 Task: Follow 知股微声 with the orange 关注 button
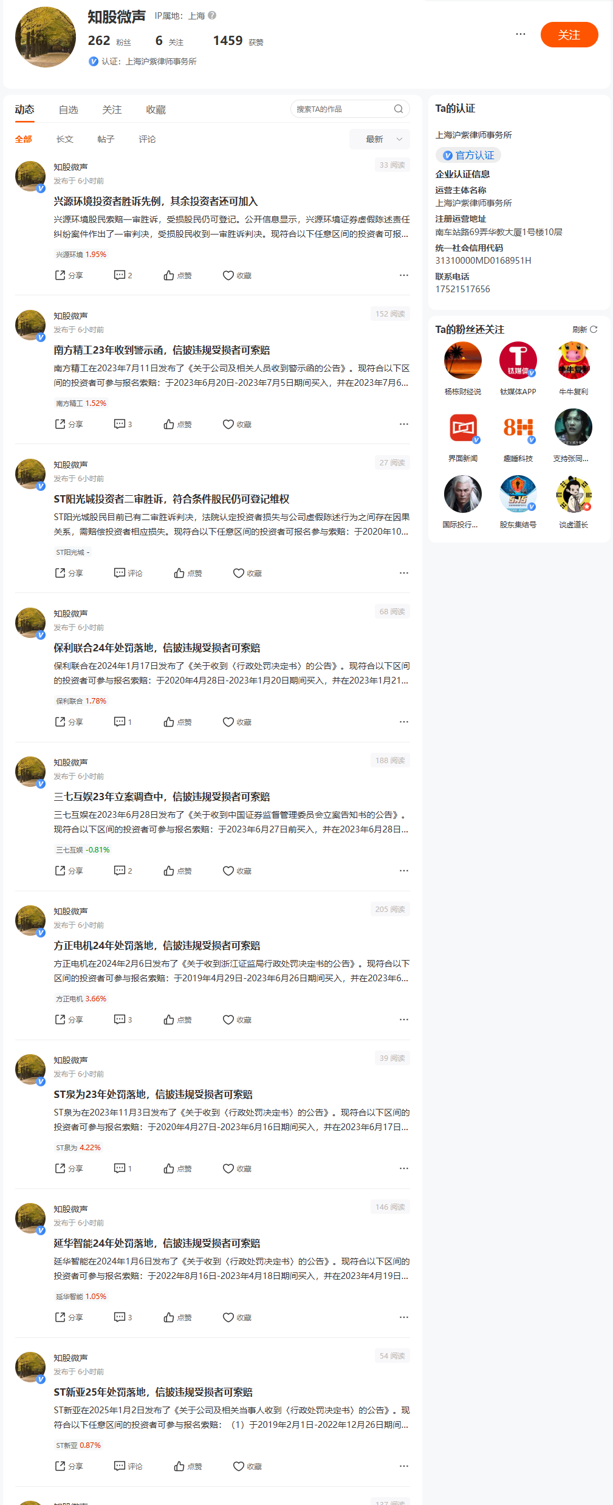(569, 35)
